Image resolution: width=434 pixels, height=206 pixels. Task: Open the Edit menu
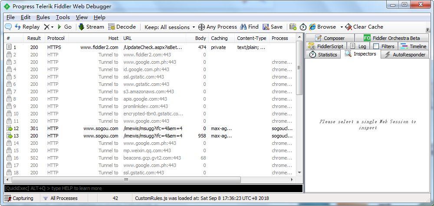[26, 17]
